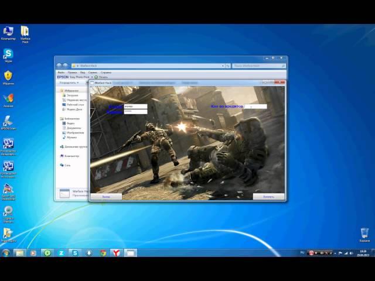The height and width of the screenshot is (281, 375).
Task: Select the Warface Hack app taskbar button
Action: click(130, 253)
